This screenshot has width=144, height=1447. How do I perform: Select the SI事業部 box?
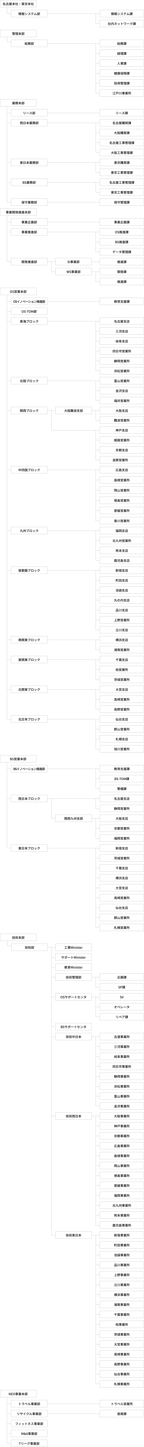point(73,262)
